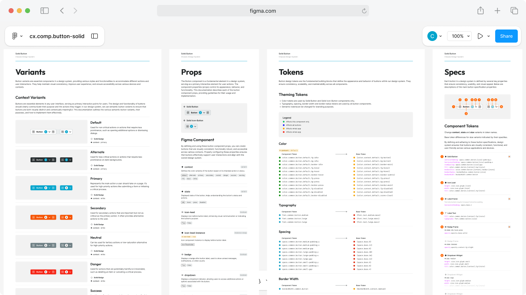Select the 'Props' page heading

(x=191, y=72)
